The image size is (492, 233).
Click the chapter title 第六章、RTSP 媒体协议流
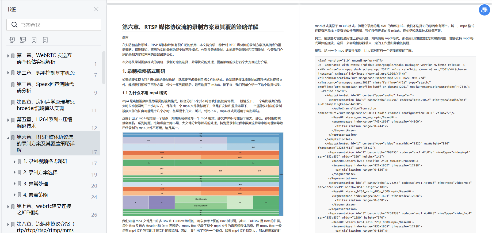[x=190, y=27]
